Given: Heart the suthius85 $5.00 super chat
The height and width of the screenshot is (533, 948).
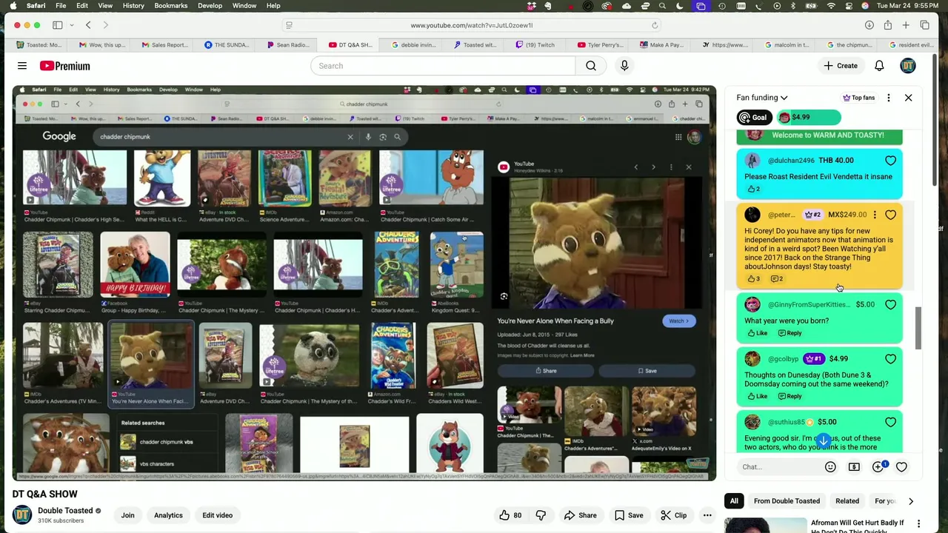Looking at the screenshot, I should (890, 422).
